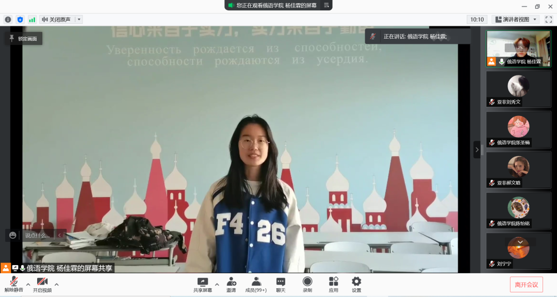Image resolution: width=557 pixels, height=297 pixels.
Task: Click the blue security shield icon
Action: coord(20,20)
